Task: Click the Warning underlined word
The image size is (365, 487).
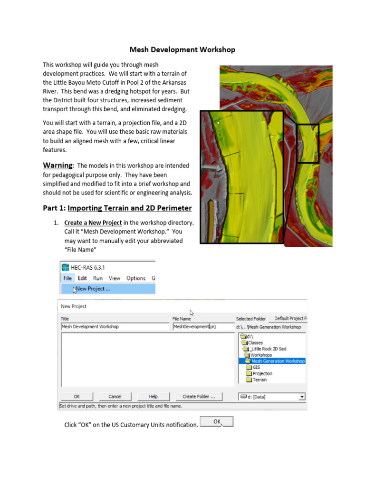Action: (58, 165)
